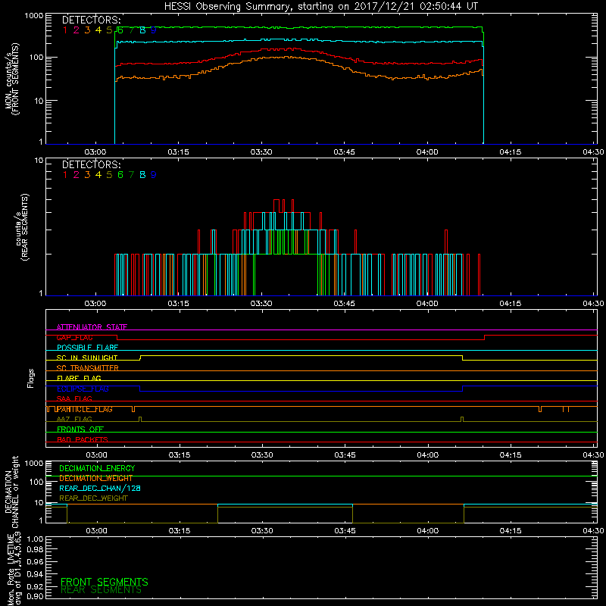The width and height of the screenshot is (606, 606).
Task: Click 1000 y-axis value on front segments plot
Action: point(34,16)
